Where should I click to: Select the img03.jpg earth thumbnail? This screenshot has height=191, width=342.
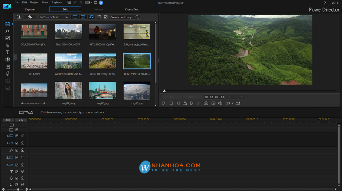[137, 91]
